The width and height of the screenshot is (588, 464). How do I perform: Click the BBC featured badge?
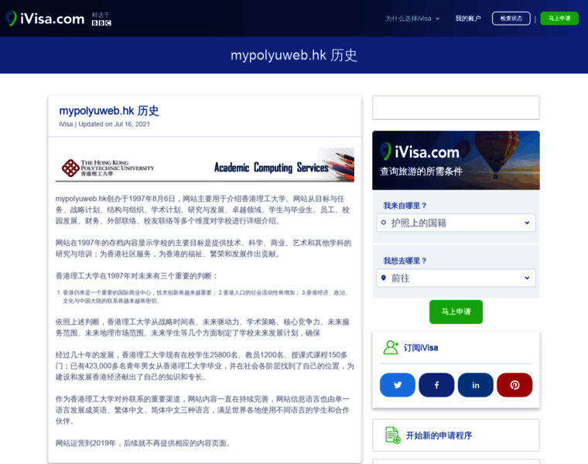(101, 19)
